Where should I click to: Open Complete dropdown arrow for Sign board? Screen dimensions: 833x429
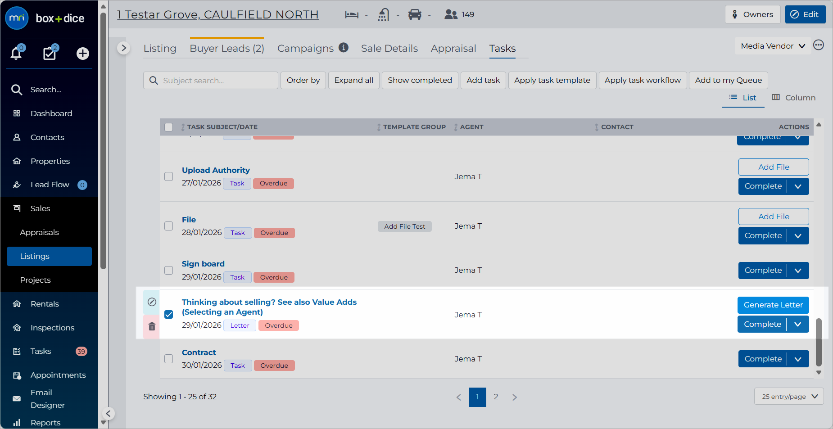click(x=798, y=271)
